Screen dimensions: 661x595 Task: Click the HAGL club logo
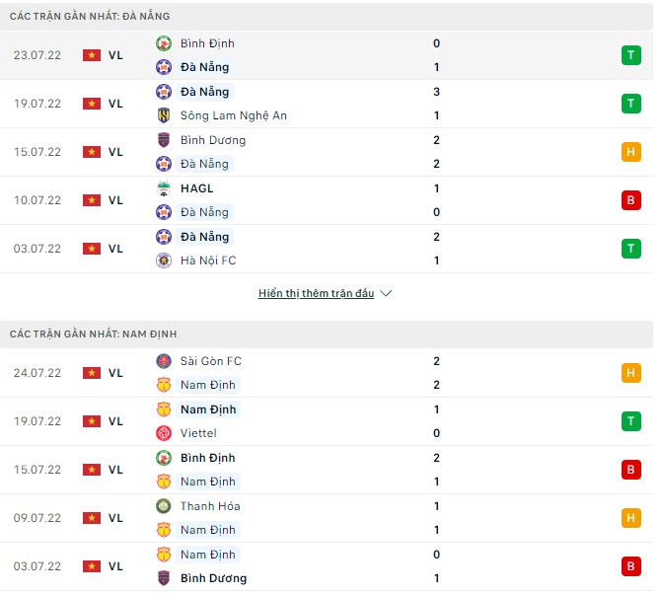pos(164,188)
